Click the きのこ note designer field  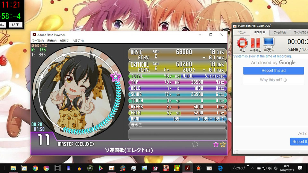coord(177,125)
